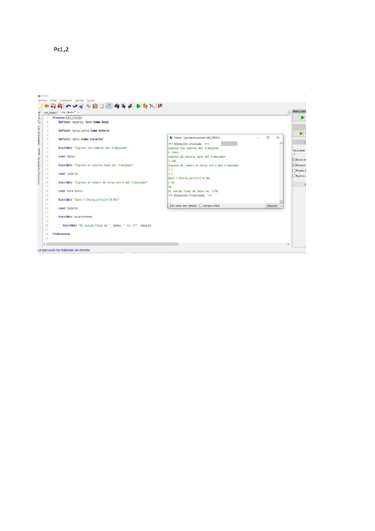This screenshot has height=531, width=375.
Task: Open the Configurar menu
Action: point(66,101)
